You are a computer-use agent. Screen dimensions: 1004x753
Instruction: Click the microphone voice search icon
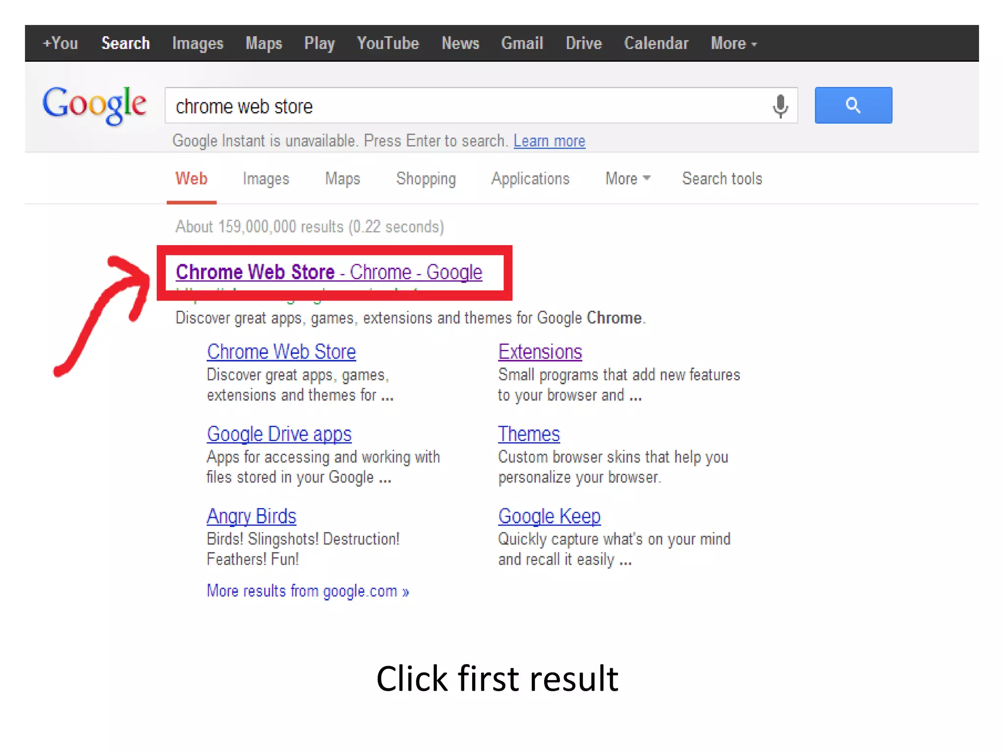[x=780, y=106]
